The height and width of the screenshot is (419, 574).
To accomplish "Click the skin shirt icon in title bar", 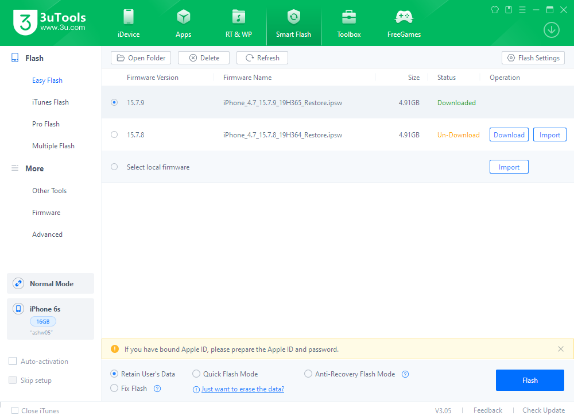I will pyautogui.click(x=495, y=10).
